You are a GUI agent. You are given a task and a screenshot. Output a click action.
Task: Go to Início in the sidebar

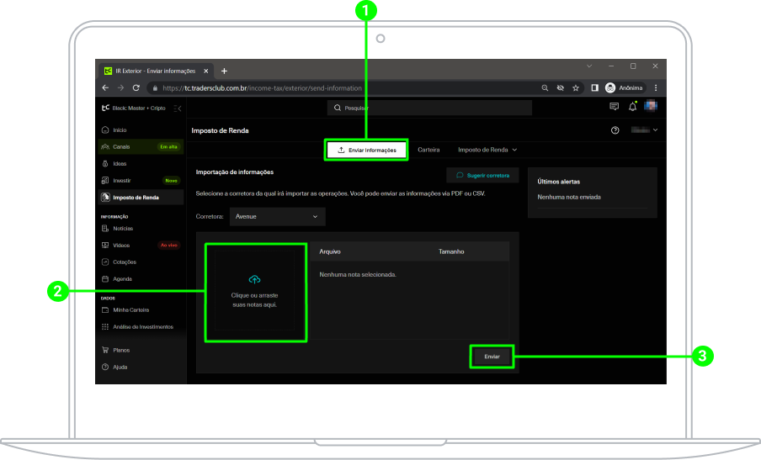(x=141, y=130)
